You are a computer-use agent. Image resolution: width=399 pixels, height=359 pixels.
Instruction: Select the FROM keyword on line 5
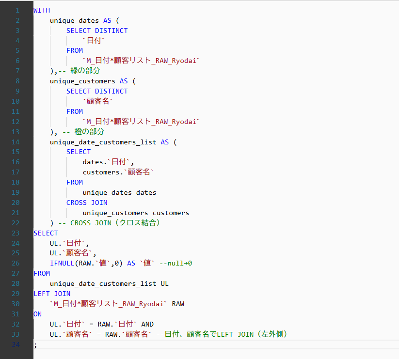(75, 50)
